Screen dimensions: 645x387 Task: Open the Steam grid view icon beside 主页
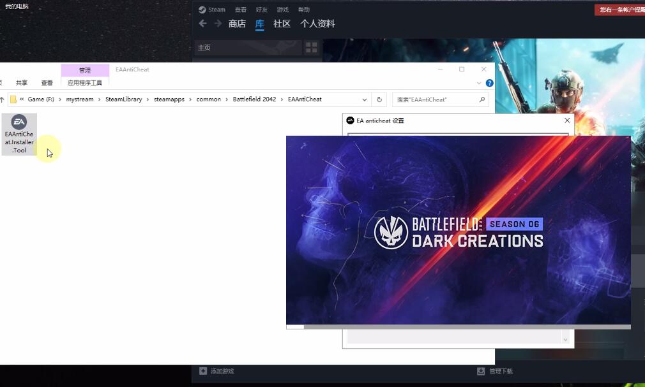312,48
